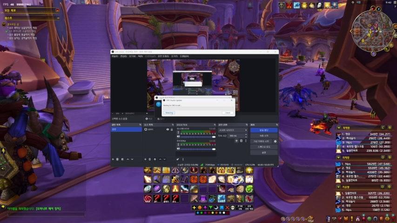This screenshot has width=397, height=223.
Task: Open the Tools menu in OBS
Action: [x=174, y=56]
